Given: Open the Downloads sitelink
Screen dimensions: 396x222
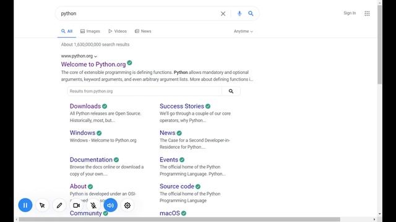Looking at the screenshot, I should pos(85,106).
